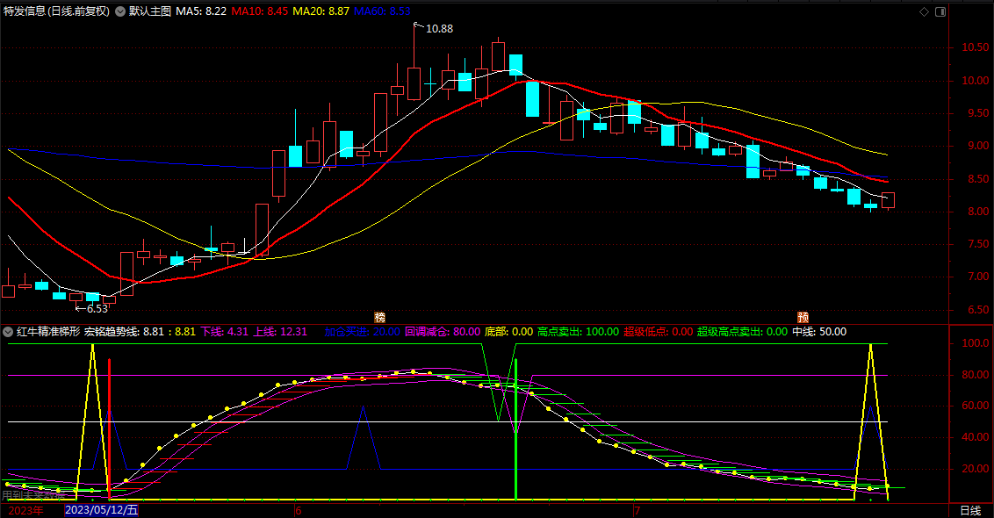
Task: Click the red 超级低点: 0.00 label
Action: [x=658, y=332]
